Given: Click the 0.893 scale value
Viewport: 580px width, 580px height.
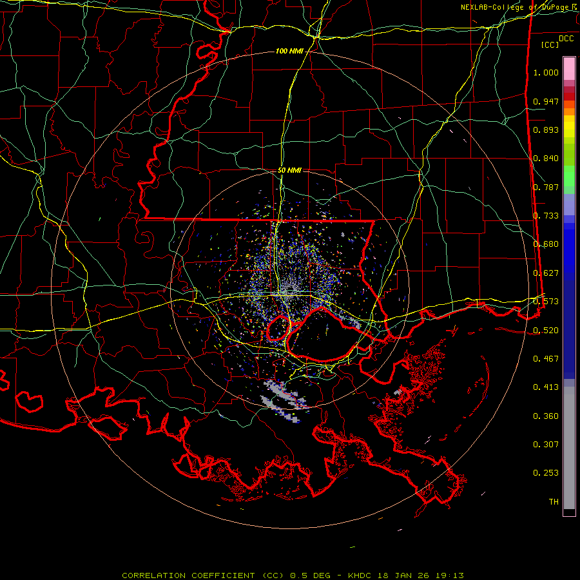Looking at the screenshot, I should (x=546, y=130).
